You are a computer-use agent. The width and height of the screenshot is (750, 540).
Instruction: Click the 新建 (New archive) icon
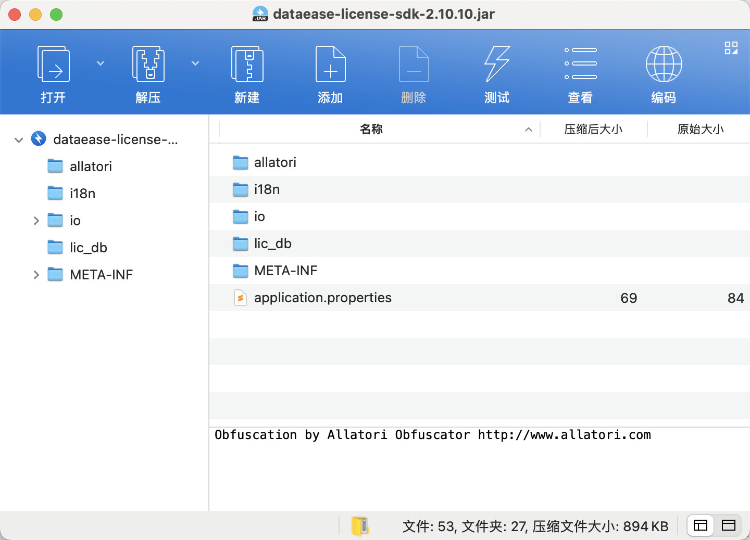247,64
